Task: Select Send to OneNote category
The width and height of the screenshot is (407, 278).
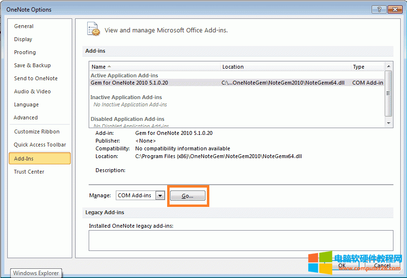Action: [35, 78]
